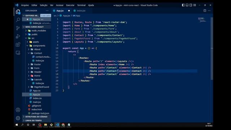Open the diamond-shaped app on taskbar

click(x=51, y=125)
